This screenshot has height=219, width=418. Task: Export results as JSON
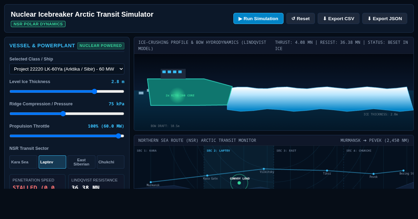point(385,18)
